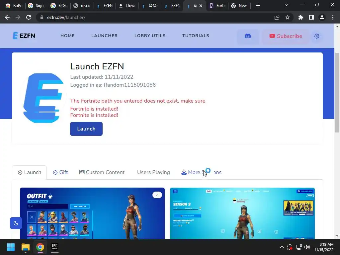Open the Chrome profile avatar

[x=322, y=18]
